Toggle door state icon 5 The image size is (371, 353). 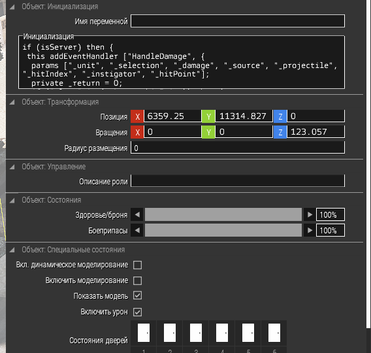(248, 333)
